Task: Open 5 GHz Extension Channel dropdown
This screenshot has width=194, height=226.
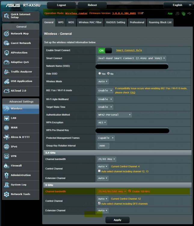Action: pos(103,210)
